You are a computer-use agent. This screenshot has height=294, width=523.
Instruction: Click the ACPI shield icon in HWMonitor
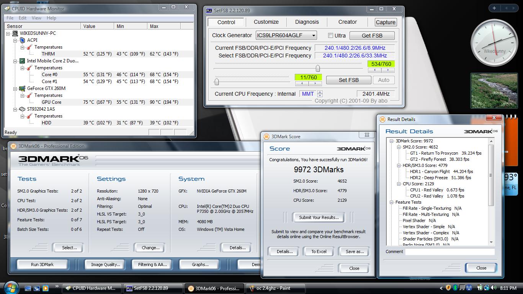[22, 40]
